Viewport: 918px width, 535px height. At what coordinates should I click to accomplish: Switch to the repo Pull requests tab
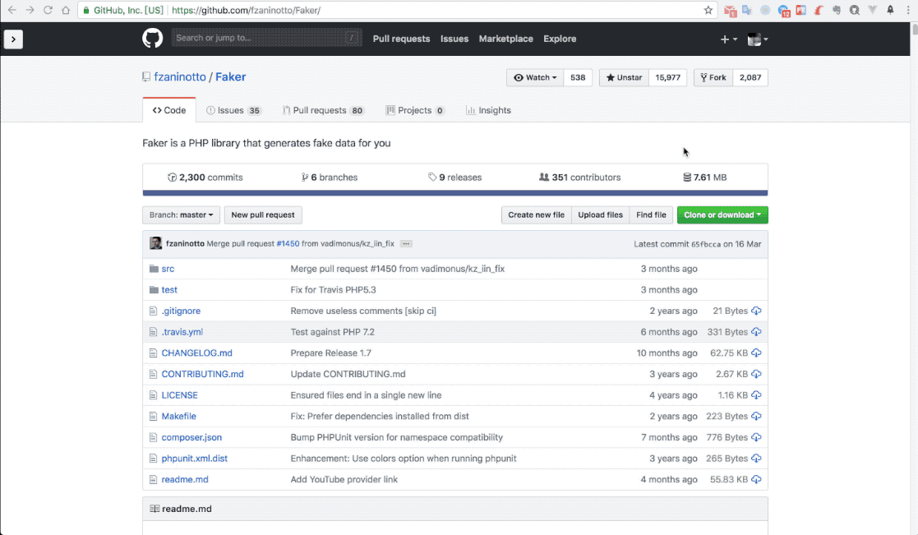pyautogui.click(x=323, y=110)
